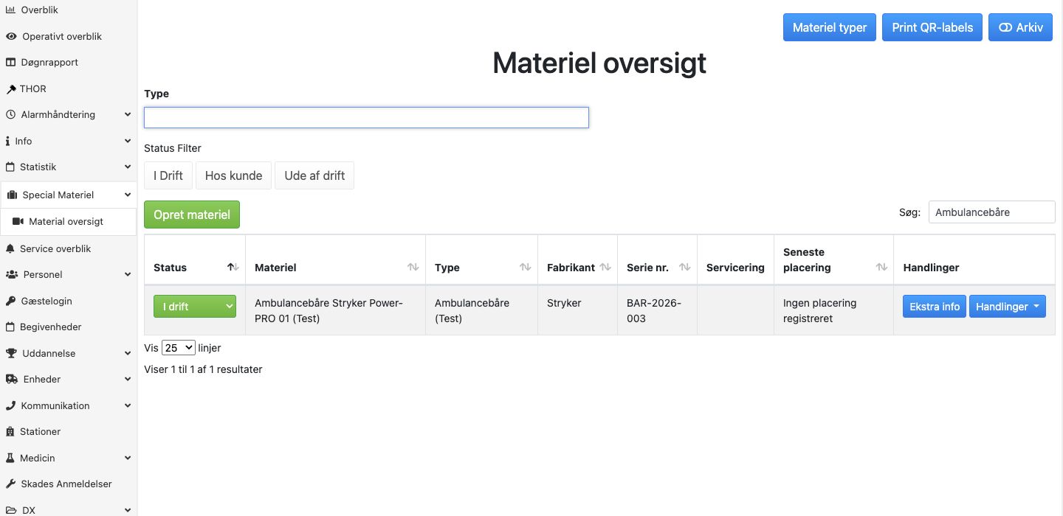Expand the Info menu chevron
The height and width of the screenshot is (516, 1063).
(x=128, y=141)
